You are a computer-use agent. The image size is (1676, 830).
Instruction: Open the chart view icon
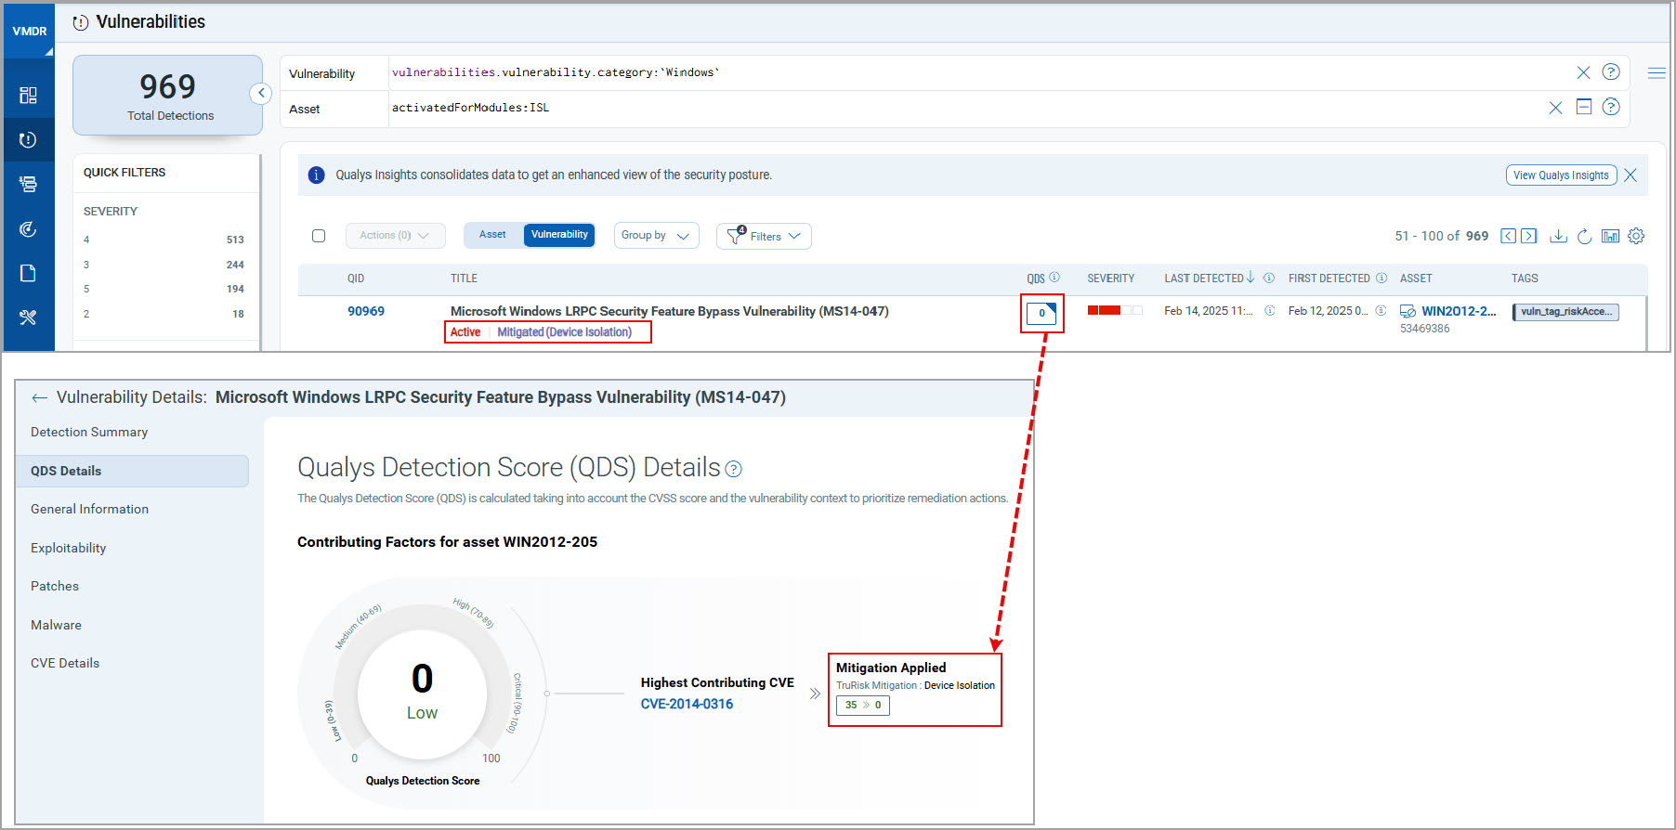1610,236
